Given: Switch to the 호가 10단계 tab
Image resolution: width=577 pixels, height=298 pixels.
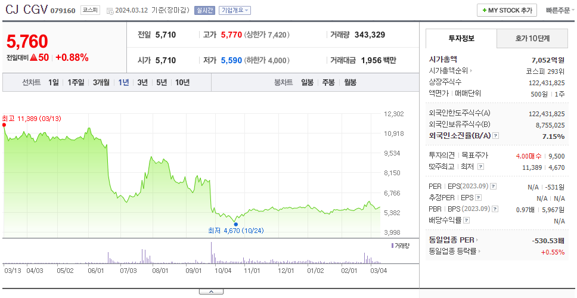Looking at the screenshot, I should [532, 38].
